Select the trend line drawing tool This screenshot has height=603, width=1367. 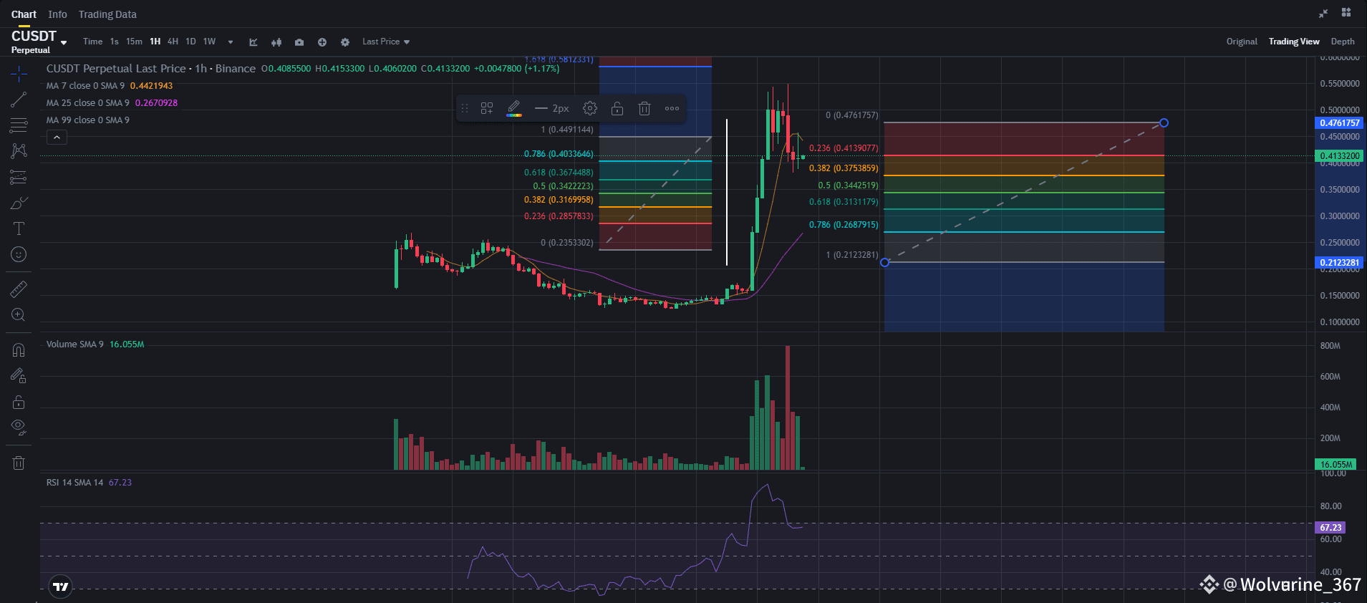(19, 100)
